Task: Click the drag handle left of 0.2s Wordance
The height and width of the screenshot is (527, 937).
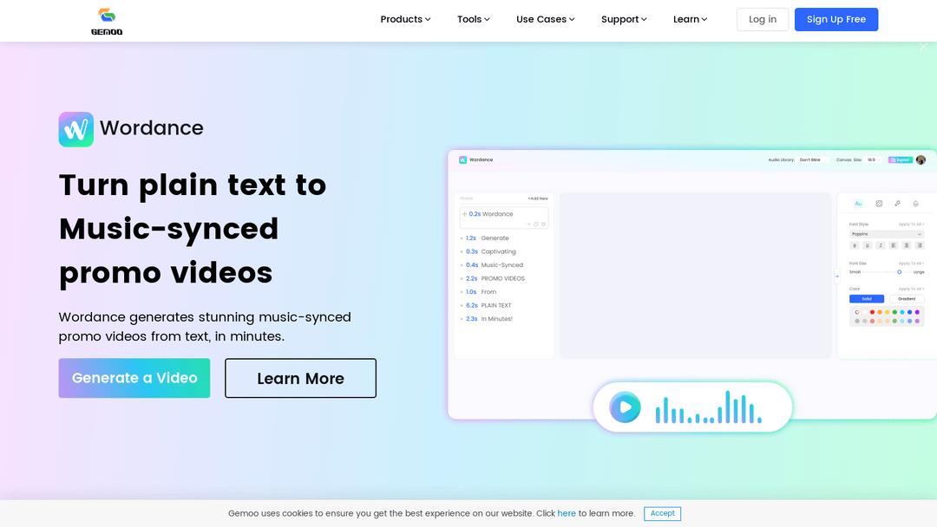Action: click(464, 214)
